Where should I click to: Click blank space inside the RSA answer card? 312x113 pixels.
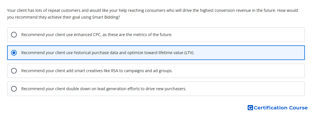[x=239, y=71]
